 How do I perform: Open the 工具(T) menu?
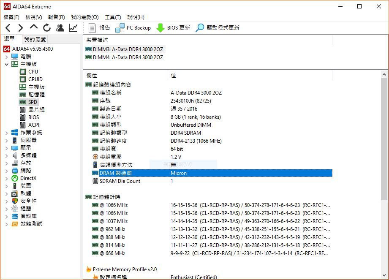(x=113, y=17)
